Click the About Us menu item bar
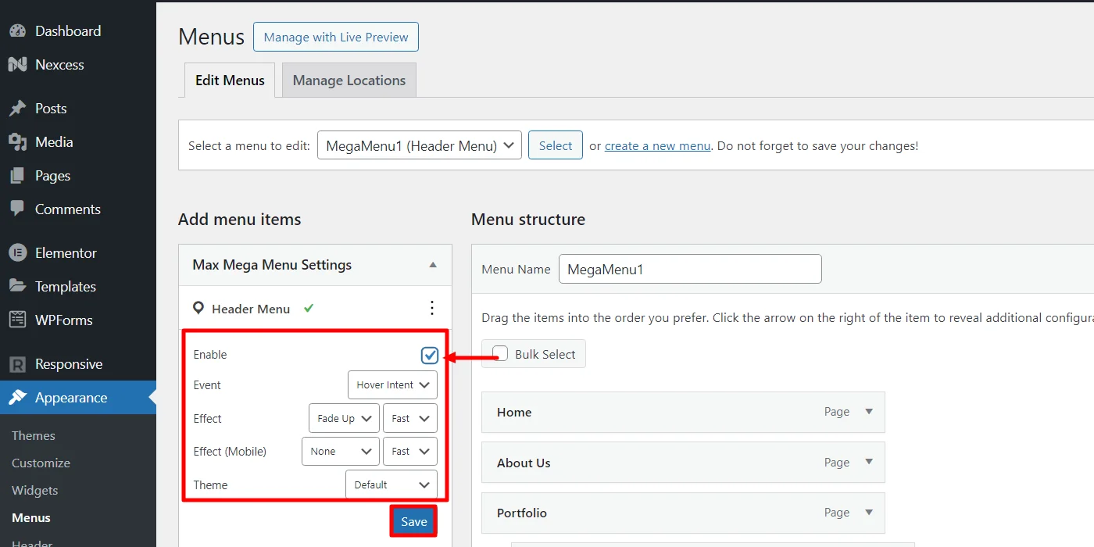This screenshot has height=547, width=1094. pyautogui.click(x=683, y=463)
